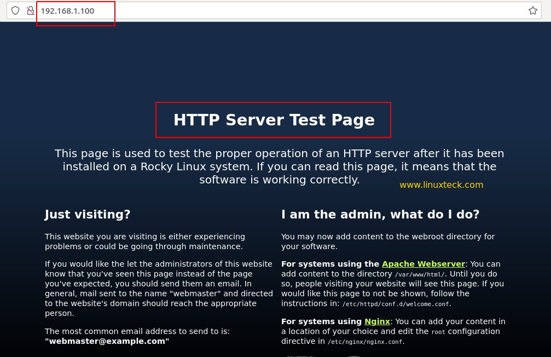Click the Just visiting? heading
Image resolution: width=551 pixels, height=357 pixels.
(87, 214)
